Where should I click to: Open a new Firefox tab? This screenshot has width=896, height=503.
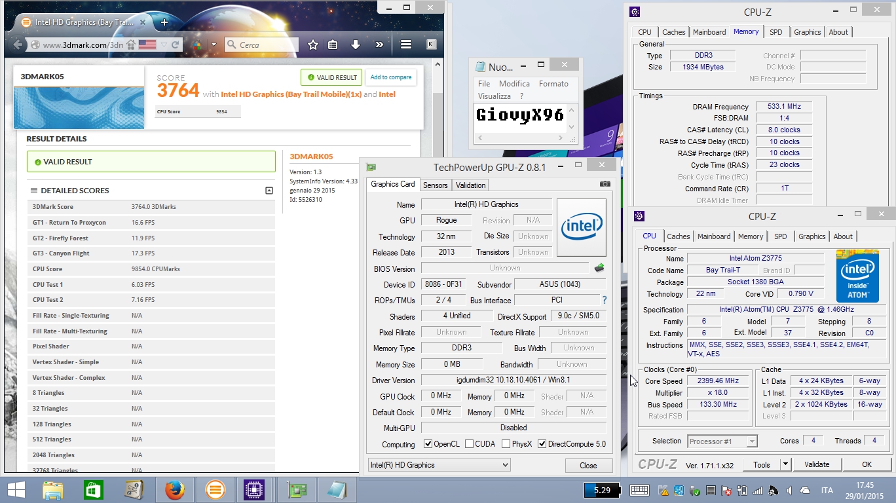point(164,22)
